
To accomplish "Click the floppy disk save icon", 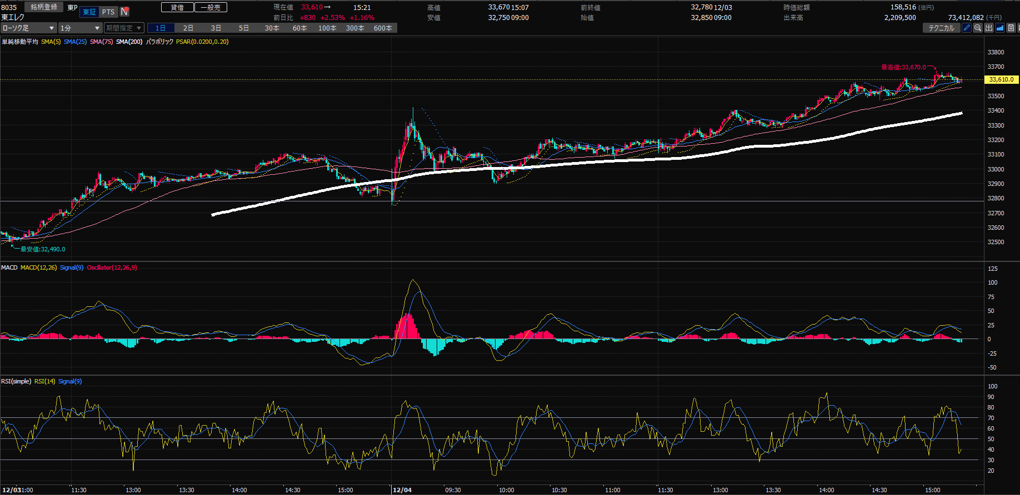I will pyautogui.click(x=1011, y=28).
